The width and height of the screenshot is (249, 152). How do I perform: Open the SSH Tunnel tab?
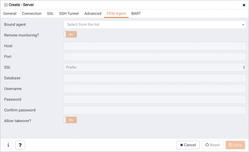tap(69, 14)
